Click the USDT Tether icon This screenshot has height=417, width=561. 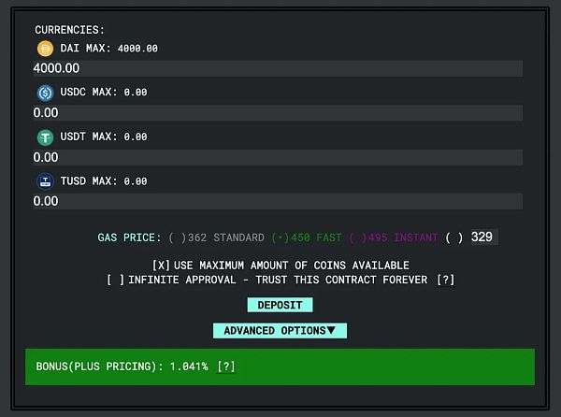(45, 137)
